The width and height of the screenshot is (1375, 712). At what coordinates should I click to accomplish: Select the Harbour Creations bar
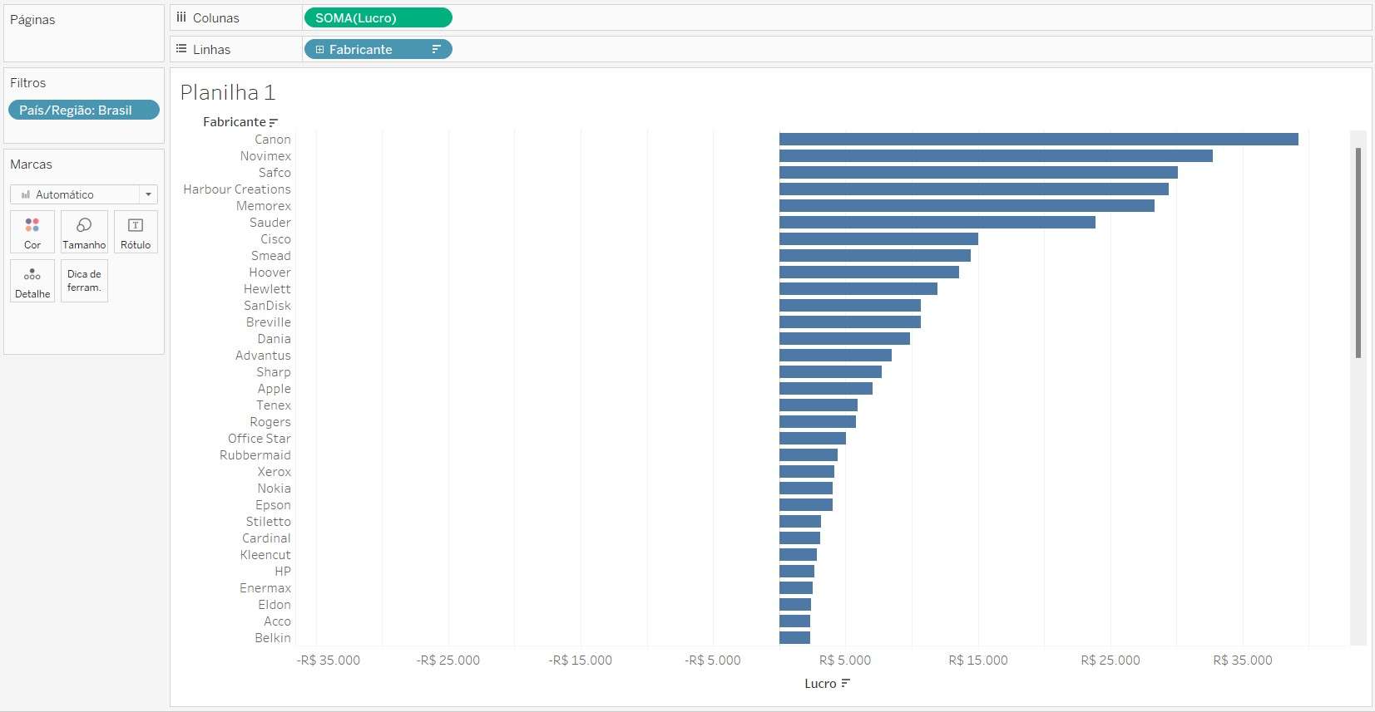click(974, 189)
